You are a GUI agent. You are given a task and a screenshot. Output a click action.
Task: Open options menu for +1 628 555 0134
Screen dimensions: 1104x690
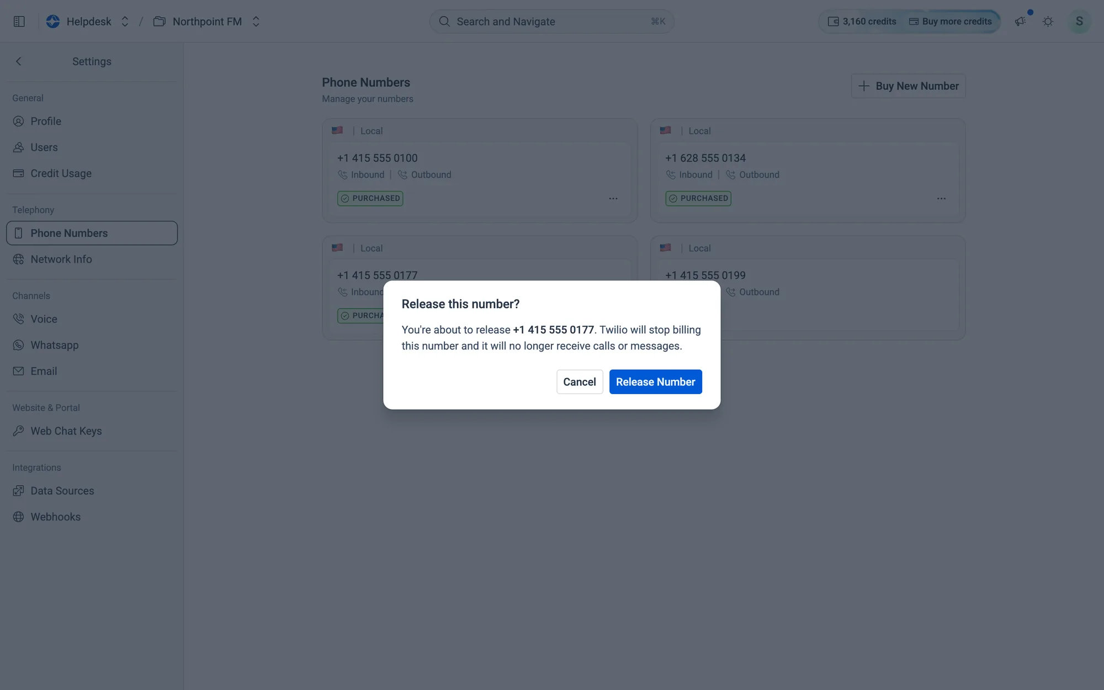click(x=941, y=199)
